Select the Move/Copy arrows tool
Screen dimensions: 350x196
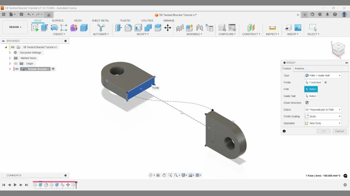coord(168,28)
